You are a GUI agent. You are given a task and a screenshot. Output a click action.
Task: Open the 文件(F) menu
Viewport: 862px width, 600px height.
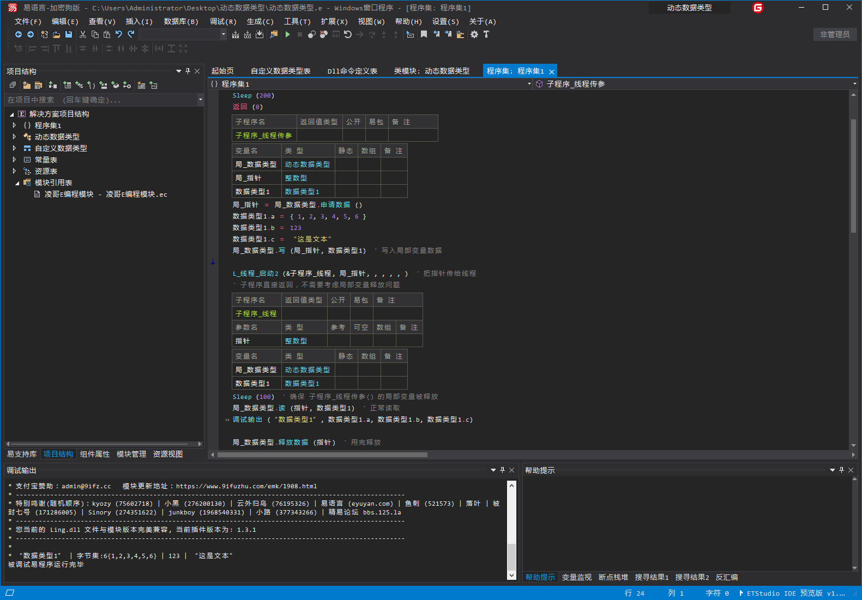click(x=28, y=22)
